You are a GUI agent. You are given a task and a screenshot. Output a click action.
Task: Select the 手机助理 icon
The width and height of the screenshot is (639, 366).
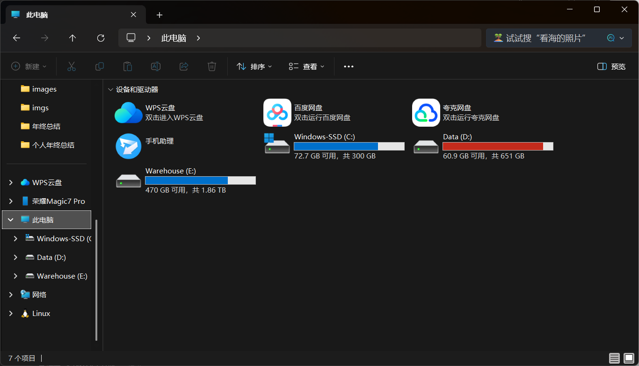pos(129,146)
